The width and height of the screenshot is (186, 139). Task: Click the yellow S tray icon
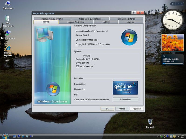164,136
